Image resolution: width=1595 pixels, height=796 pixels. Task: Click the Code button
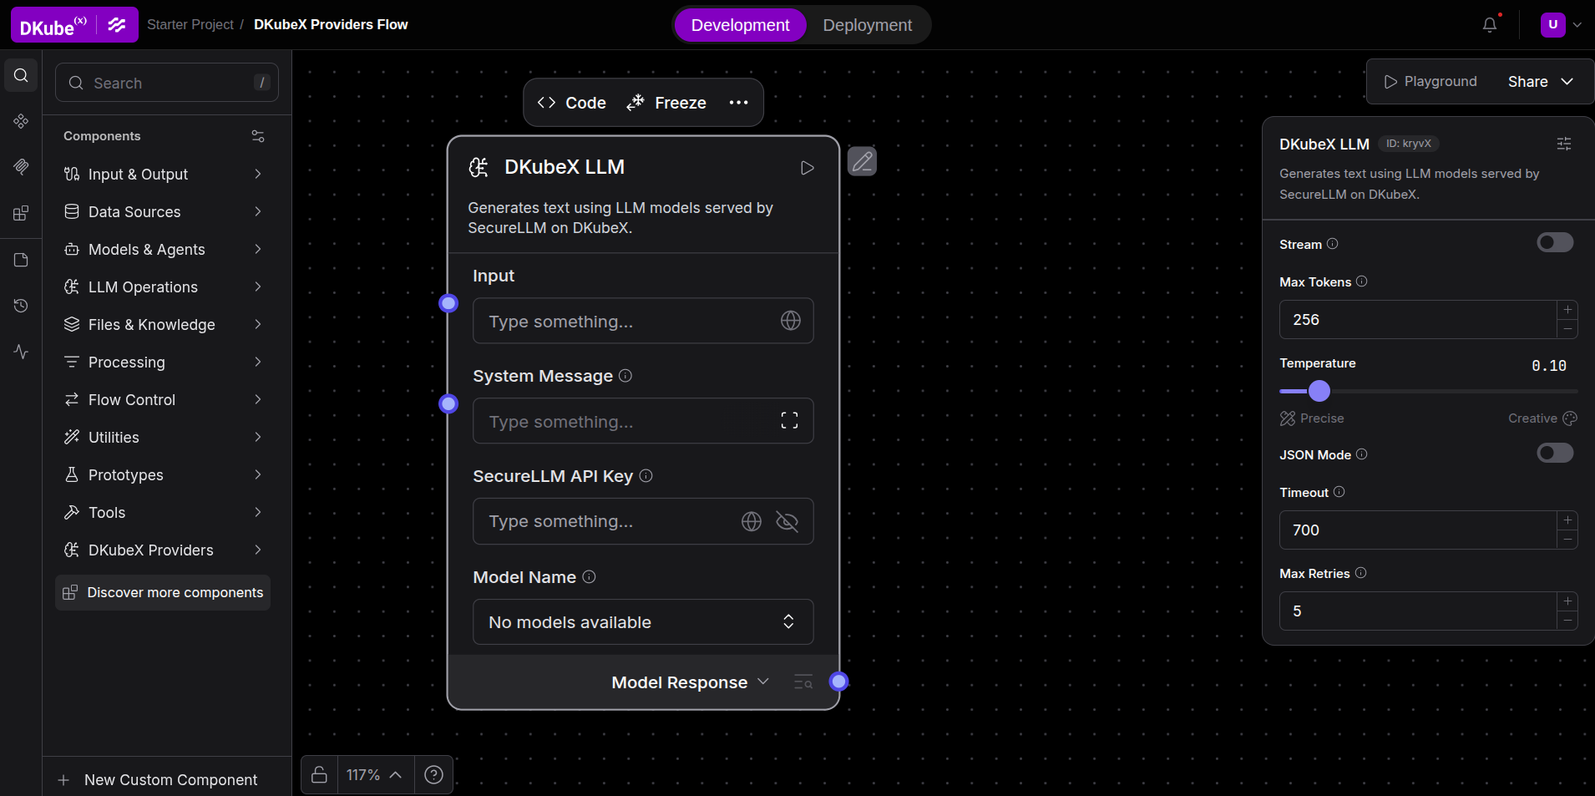point(572,103)
